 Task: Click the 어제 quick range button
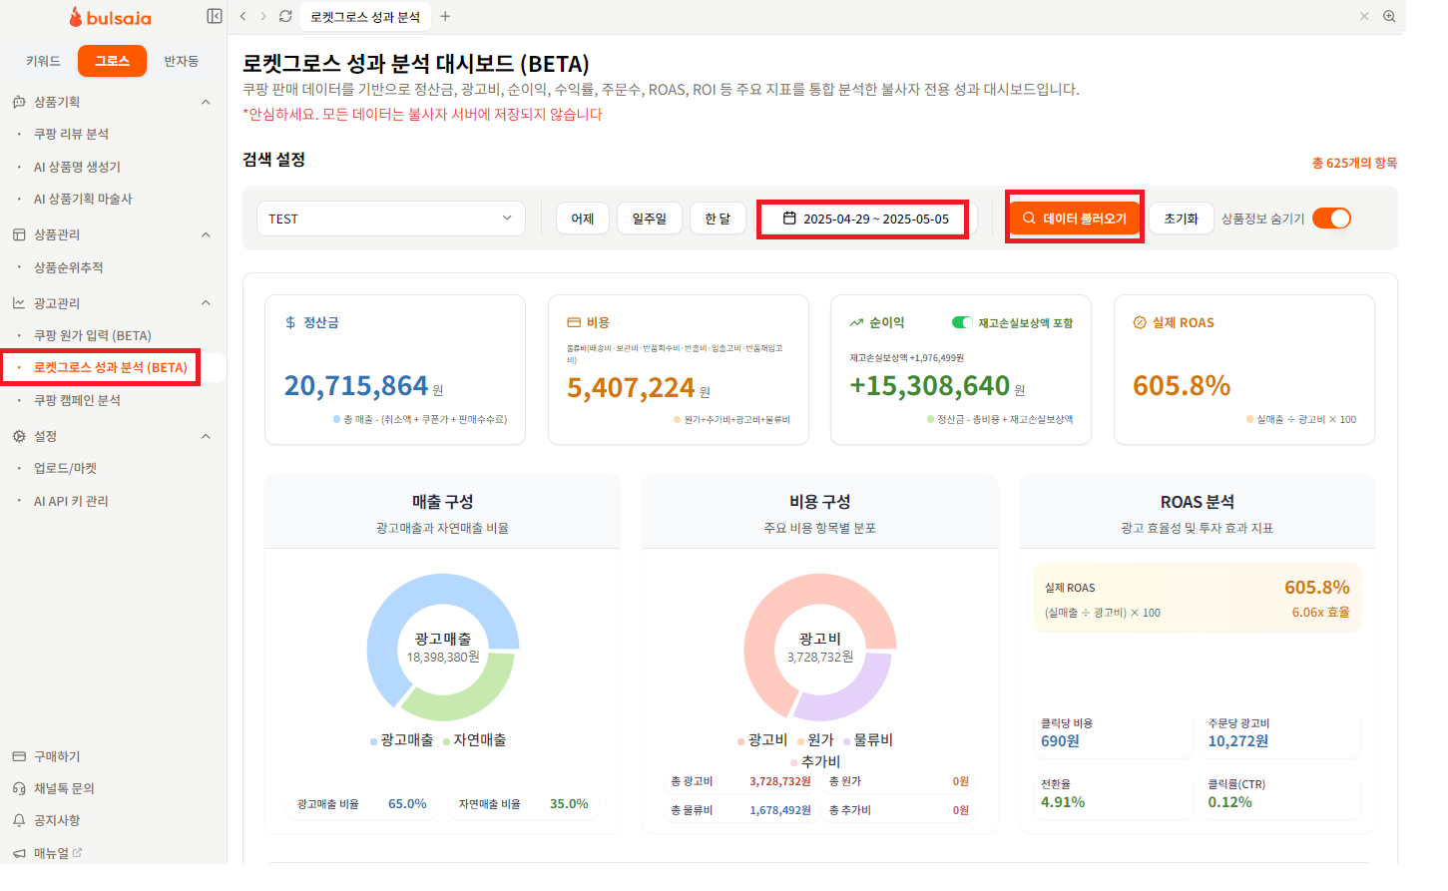(x=583, y=219)
